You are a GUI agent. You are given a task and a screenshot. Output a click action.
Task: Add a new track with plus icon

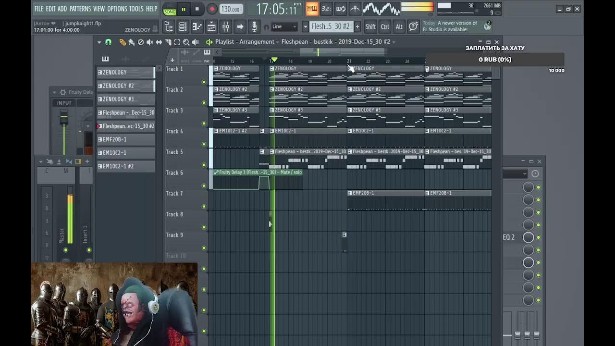pos(172,60)
